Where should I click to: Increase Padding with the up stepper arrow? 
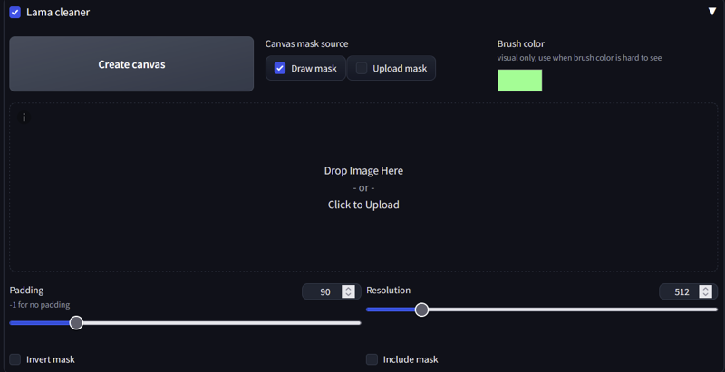coord(348,289)
